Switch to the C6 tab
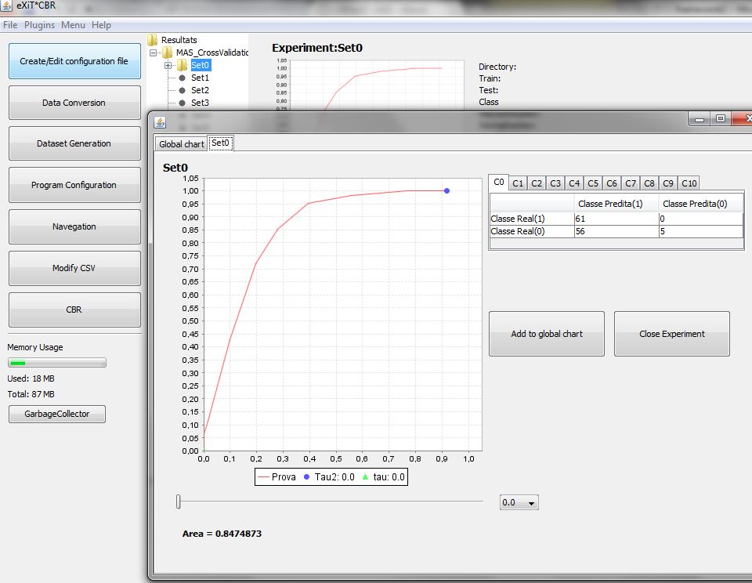The image size is (752, 583). click(612, 183)
